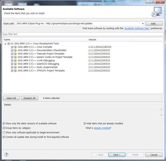
Task: Click the Freescale Project Templates feature icon
Action: tap(15, 54)
